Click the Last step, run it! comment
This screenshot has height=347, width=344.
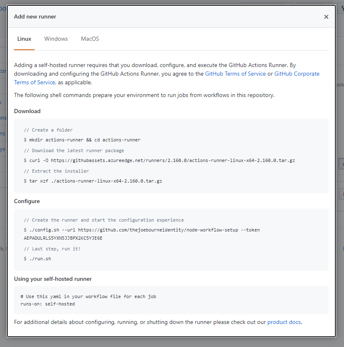pyautogui.click(x=52, y=249)
